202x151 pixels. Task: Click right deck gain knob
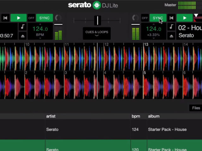[x=135, y=18]
